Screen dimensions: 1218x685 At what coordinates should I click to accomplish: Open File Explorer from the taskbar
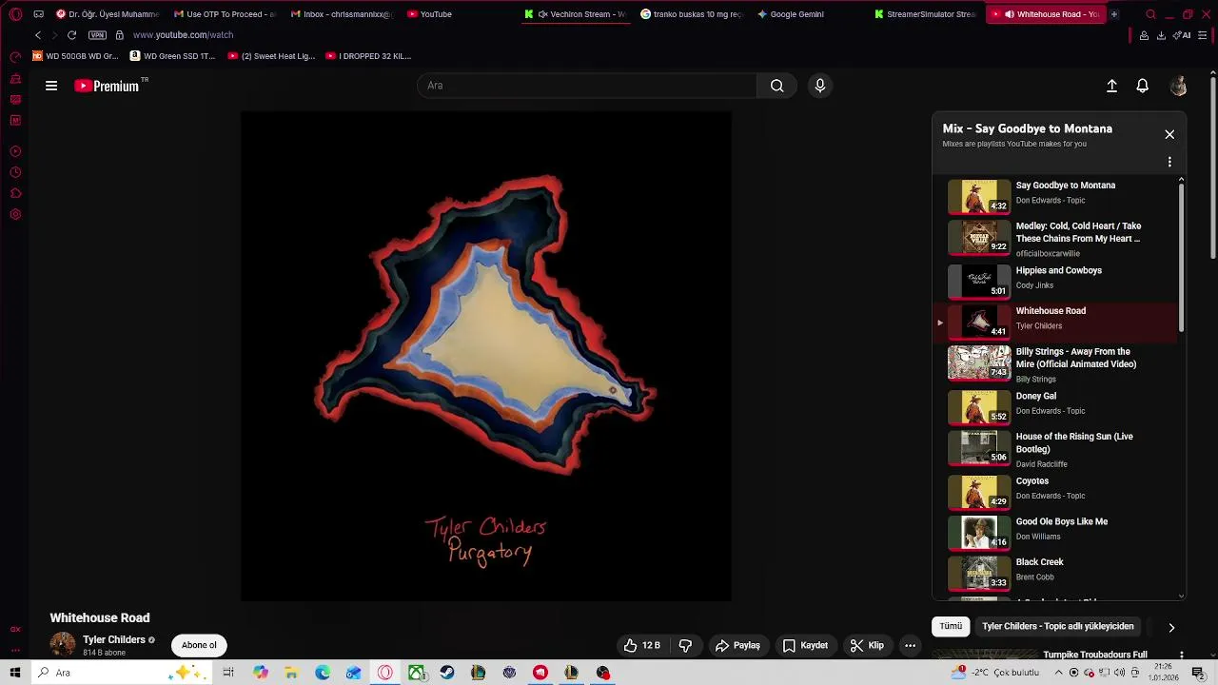point(291,673)
